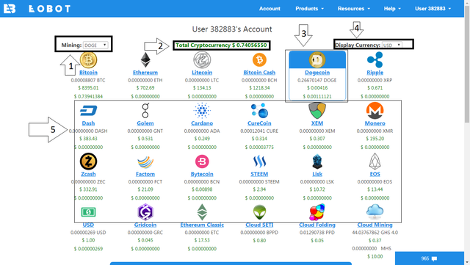The width and height of the screenshot is (470, 265).
Task: Select the Dogecoin icon
Action: [x=317, y=60]
